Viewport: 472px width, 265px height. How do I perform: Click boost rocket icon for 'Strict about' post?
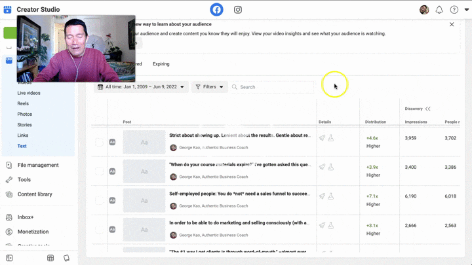coord(322,138)
